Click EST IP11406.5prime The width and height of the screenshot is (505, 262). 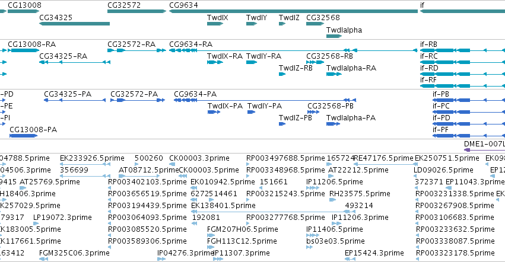click(335, 230)
